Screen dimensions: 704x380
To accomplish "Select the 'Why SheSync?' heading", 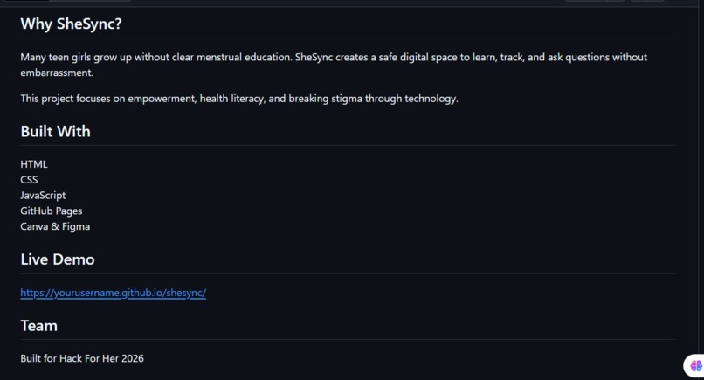I will pos(71,24).
